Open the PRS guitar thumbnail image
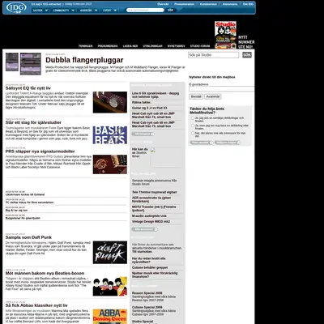324x324 pixels. [x=110, y=164]
